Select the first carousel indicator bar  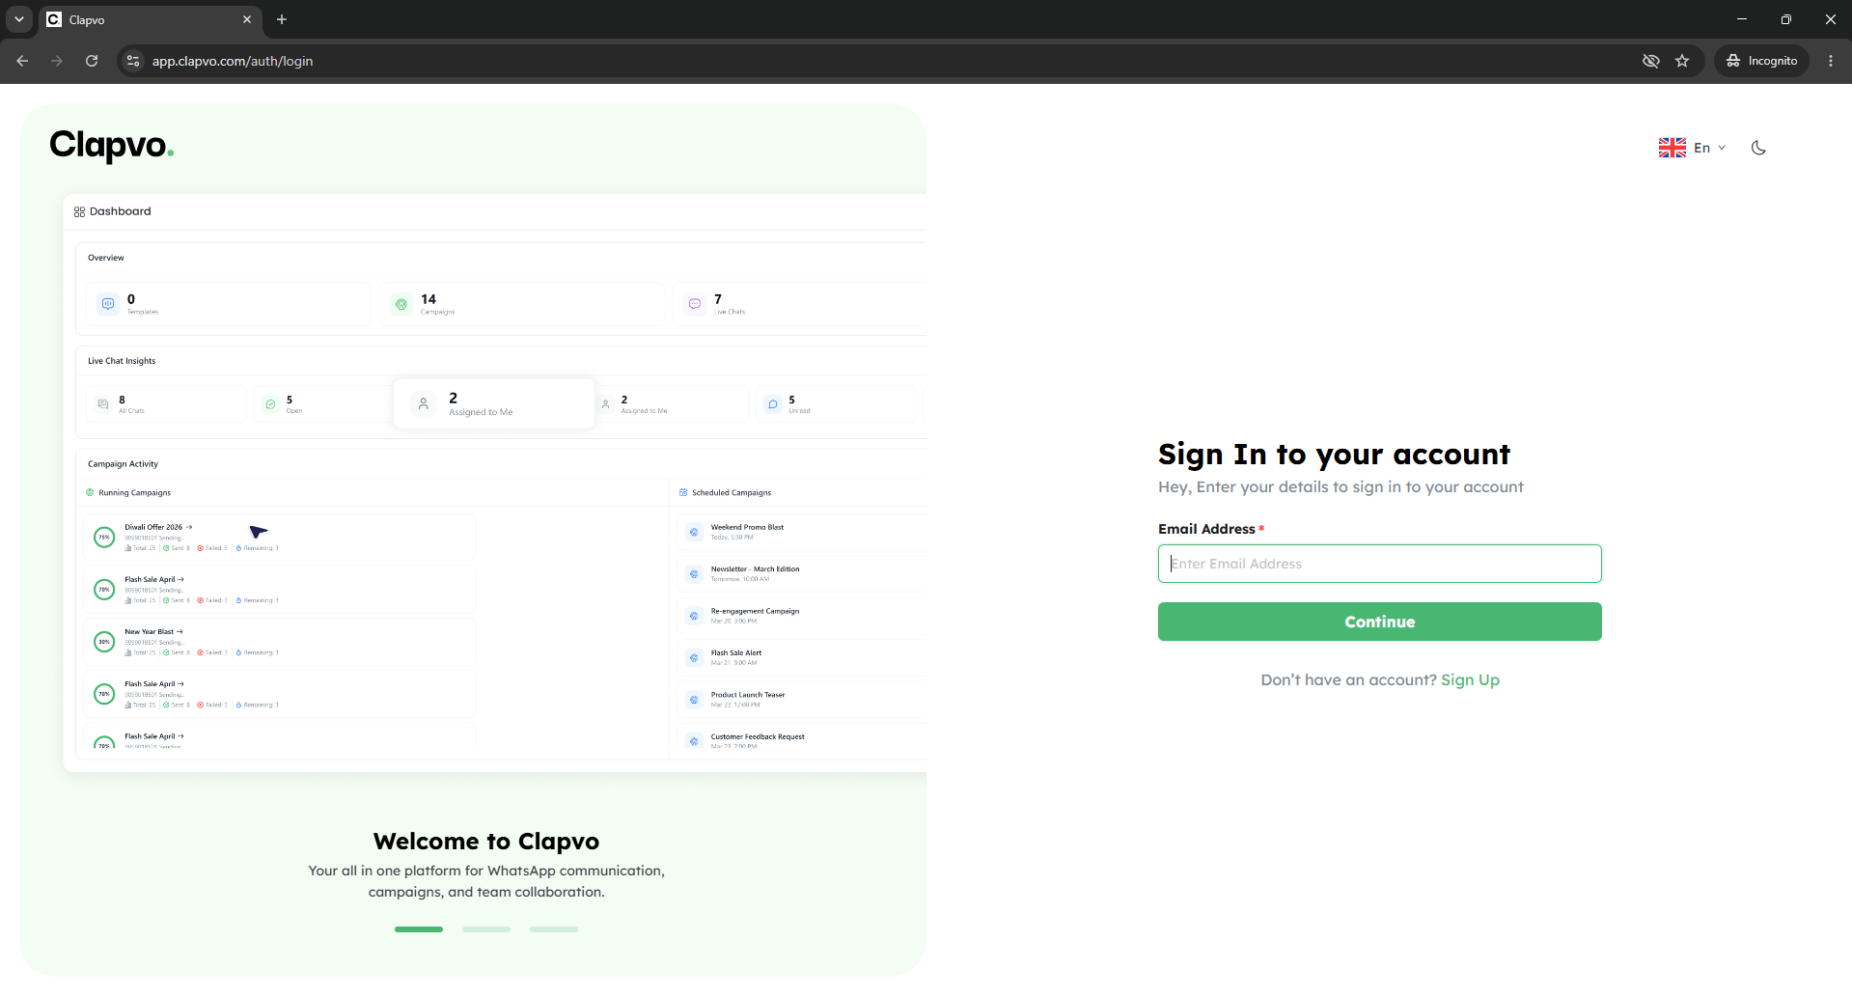click(x=419, y=929)
